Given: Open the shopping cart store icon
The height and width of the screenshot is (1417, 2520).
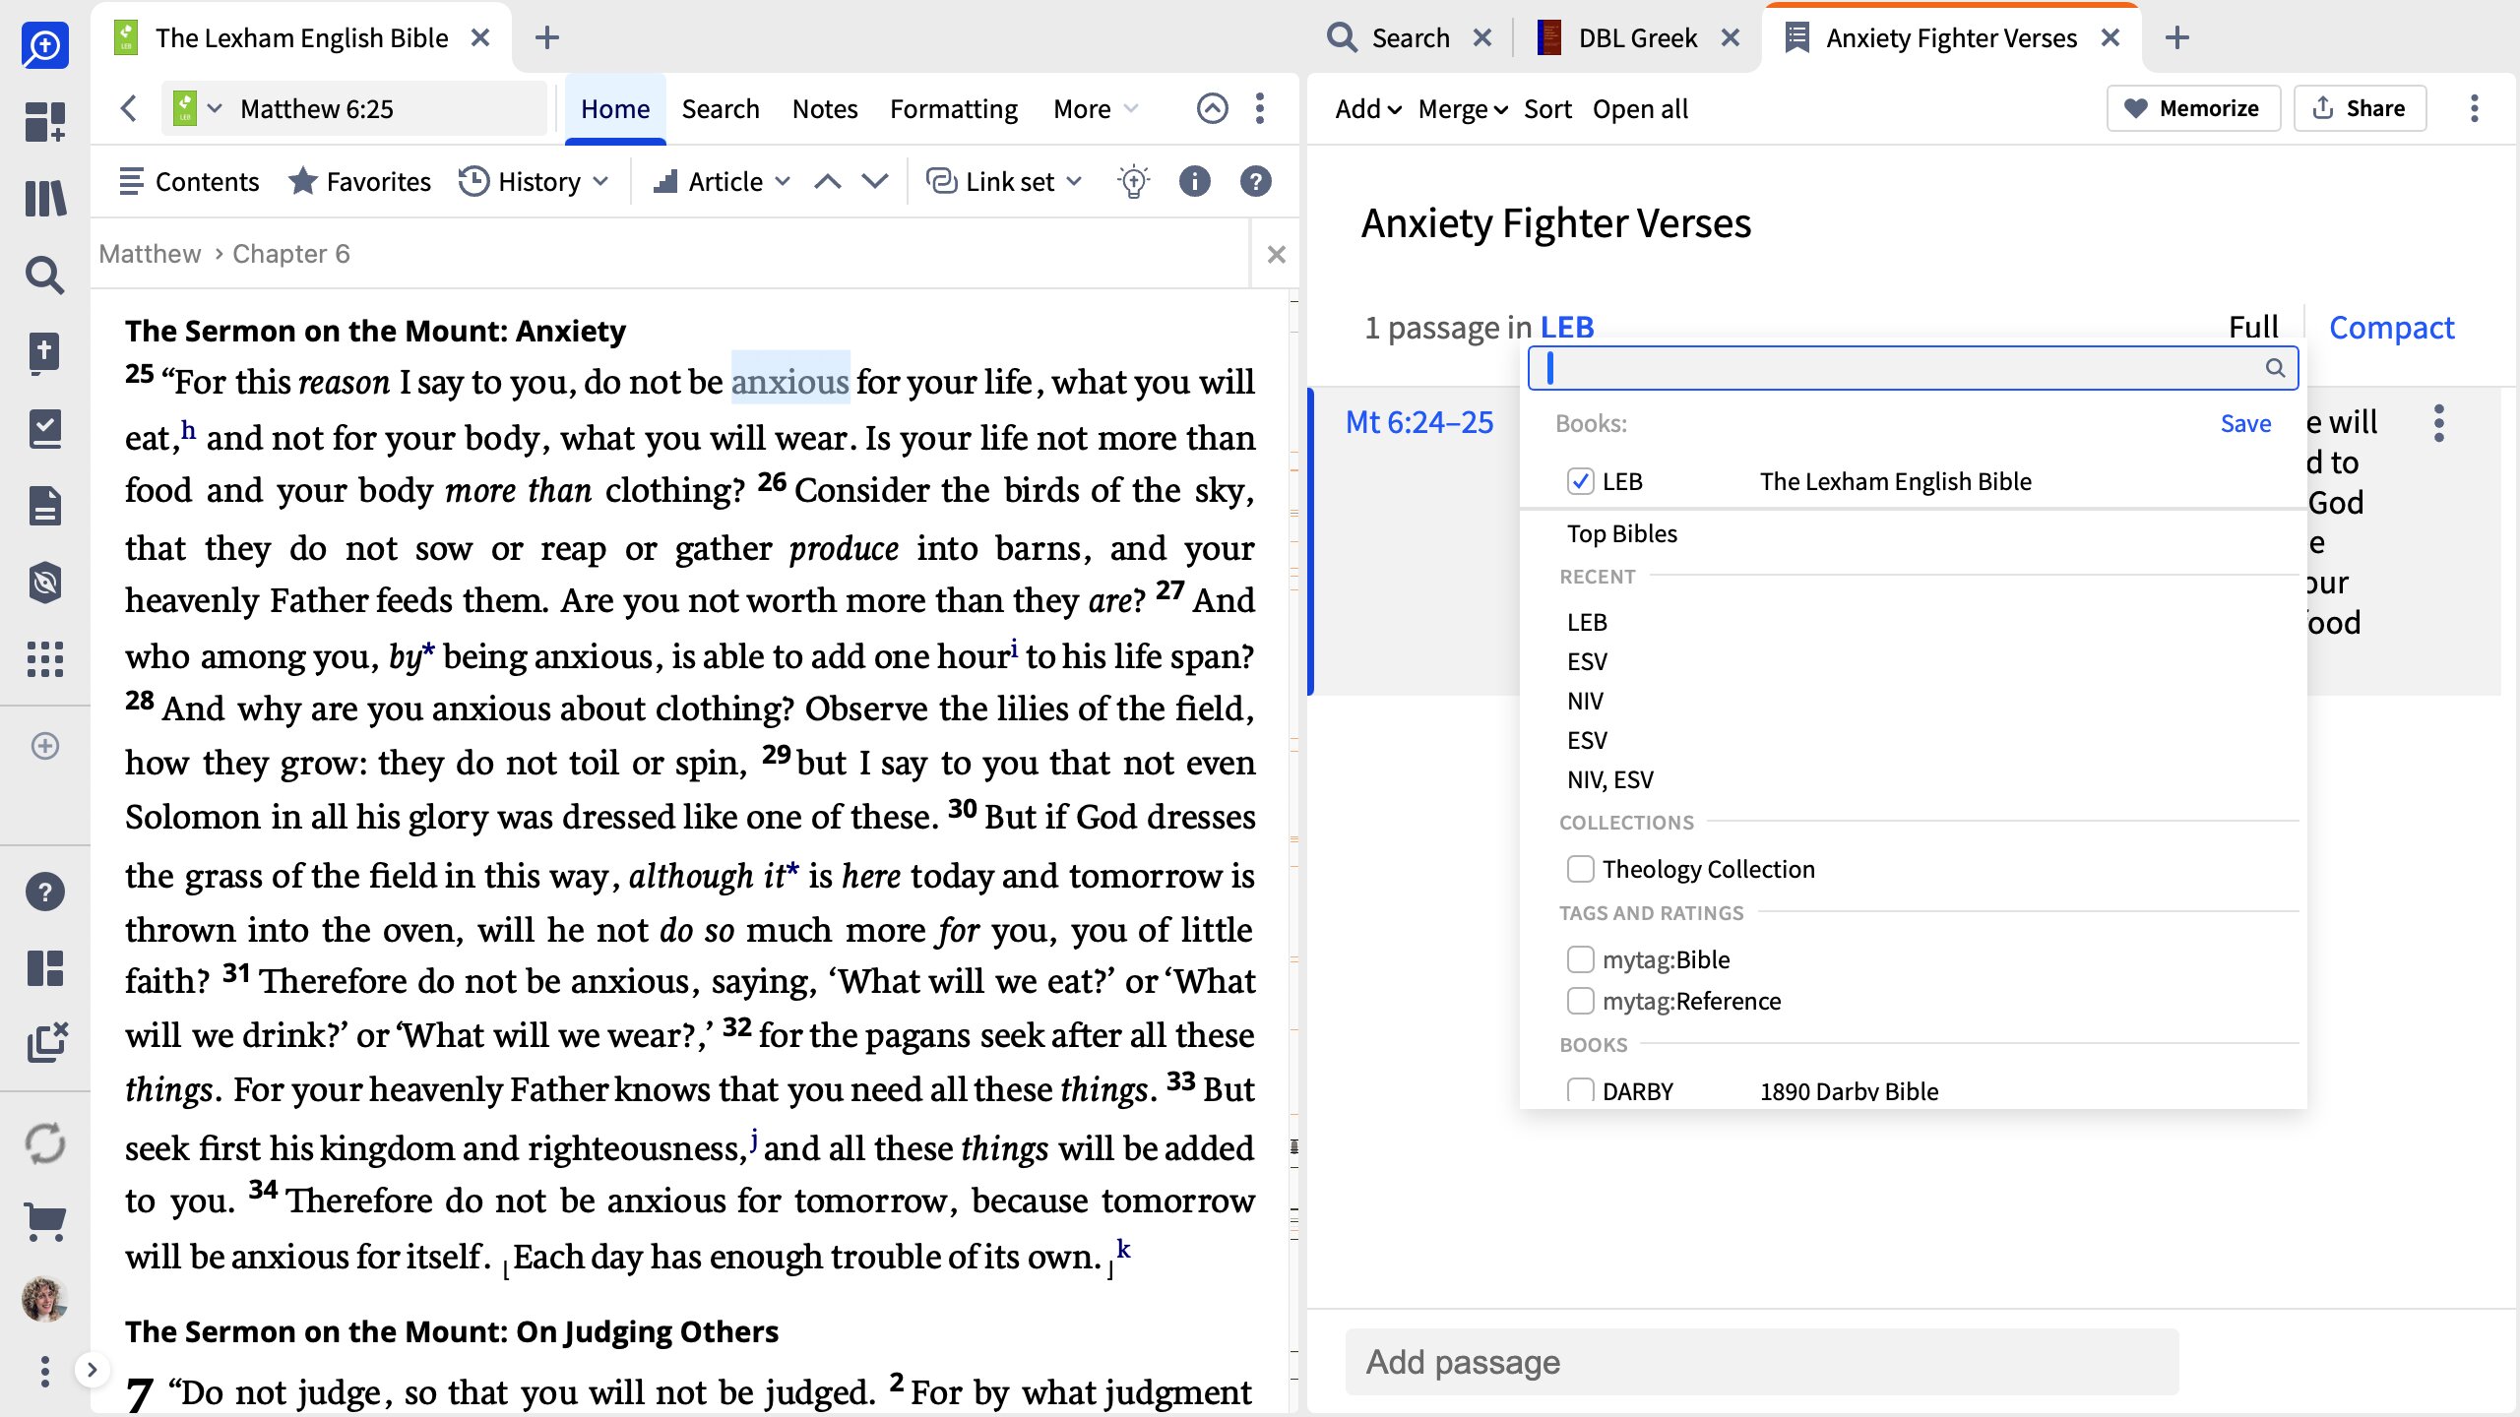Looking at the screenshot, I should click(x=44, y=1222).
